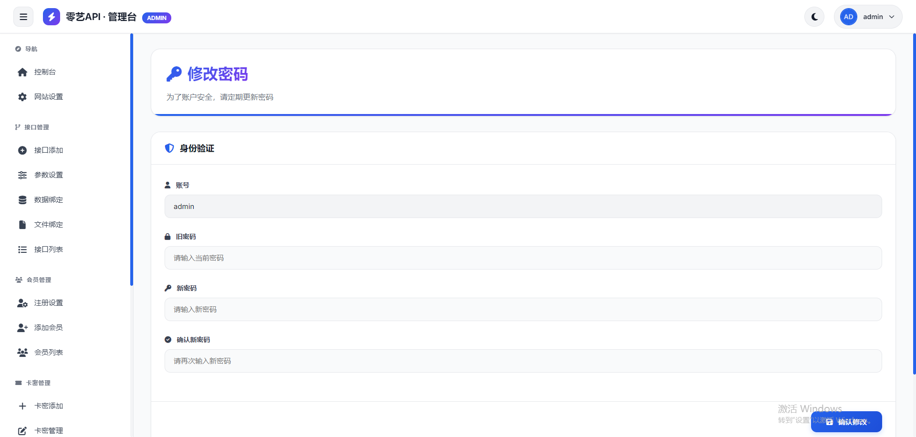Image resolution: width=916 pixels, height=437 pixels.
Task: Click the lightning bolt logo icon
Action: pyautogui.click(x=52, y=17)
